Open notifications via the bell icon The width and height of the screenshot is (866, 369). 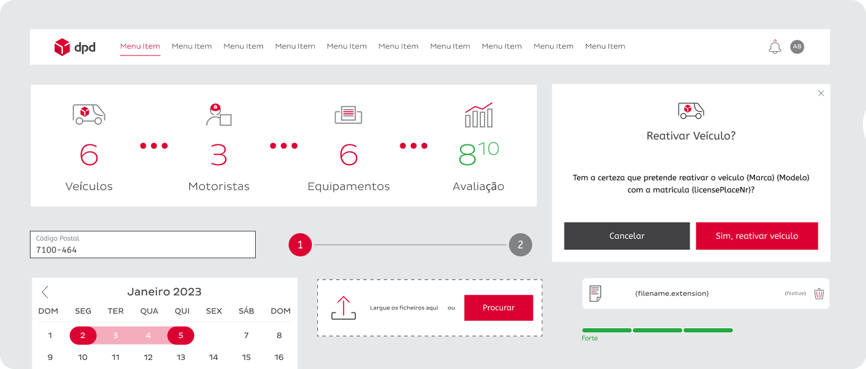point(774,47)
